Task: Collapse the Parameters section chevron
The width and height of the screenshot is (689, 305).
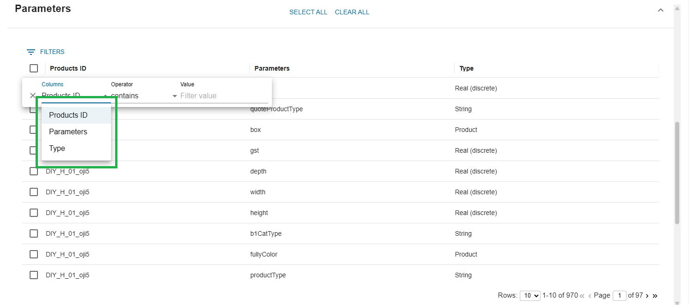Action: pos(661,10)
